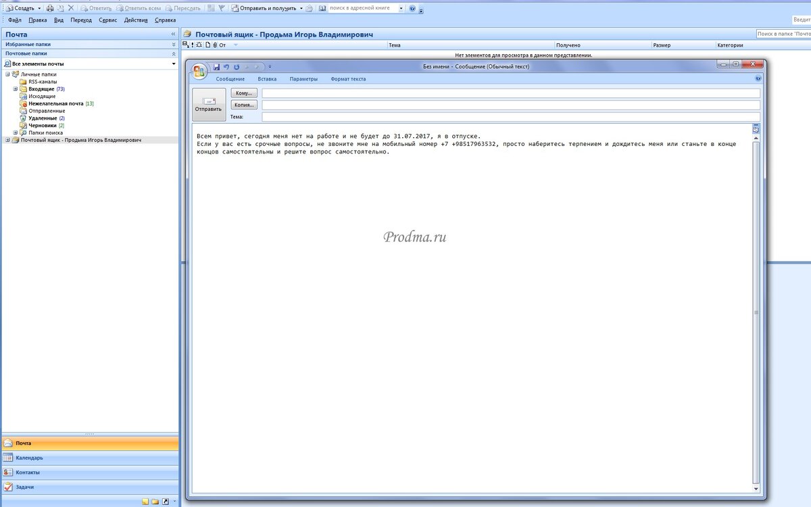Viewport: 811px width, 507px height.
Task: Open Календарь in navigation pane
Action: point(90,458)
